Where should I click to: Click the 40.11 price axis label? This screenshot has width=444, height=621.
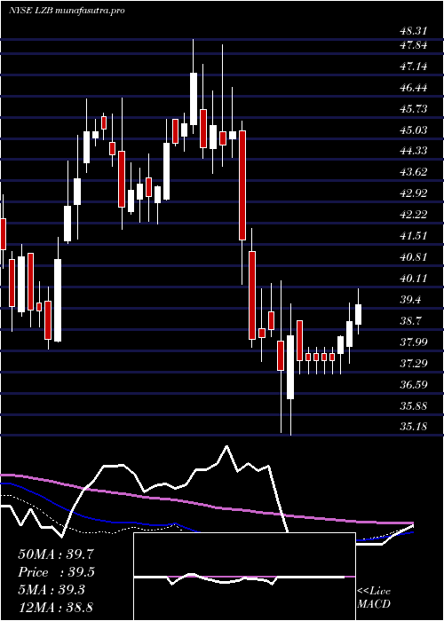tap(414, 279)
